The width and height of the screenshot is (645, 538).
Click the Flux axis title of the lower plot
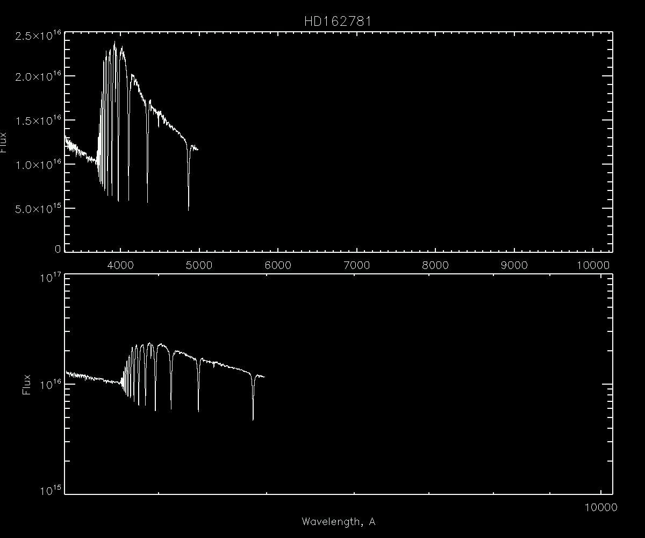tap(26, 384)
